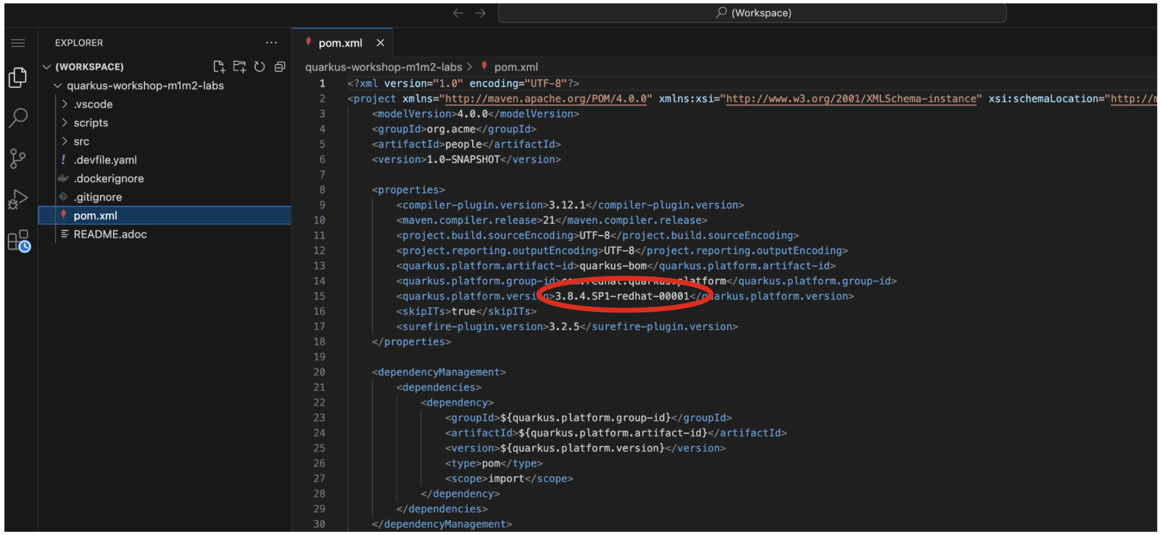Click the maven.compiler.release 21 line
Viewport: 1160px width, 535px height.
[552, 220]
